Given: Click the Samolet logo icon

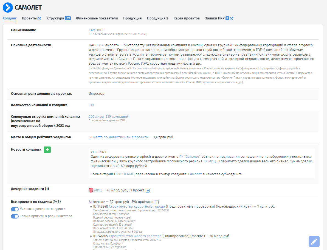Looking at the screenshot, I should point(8,7).
